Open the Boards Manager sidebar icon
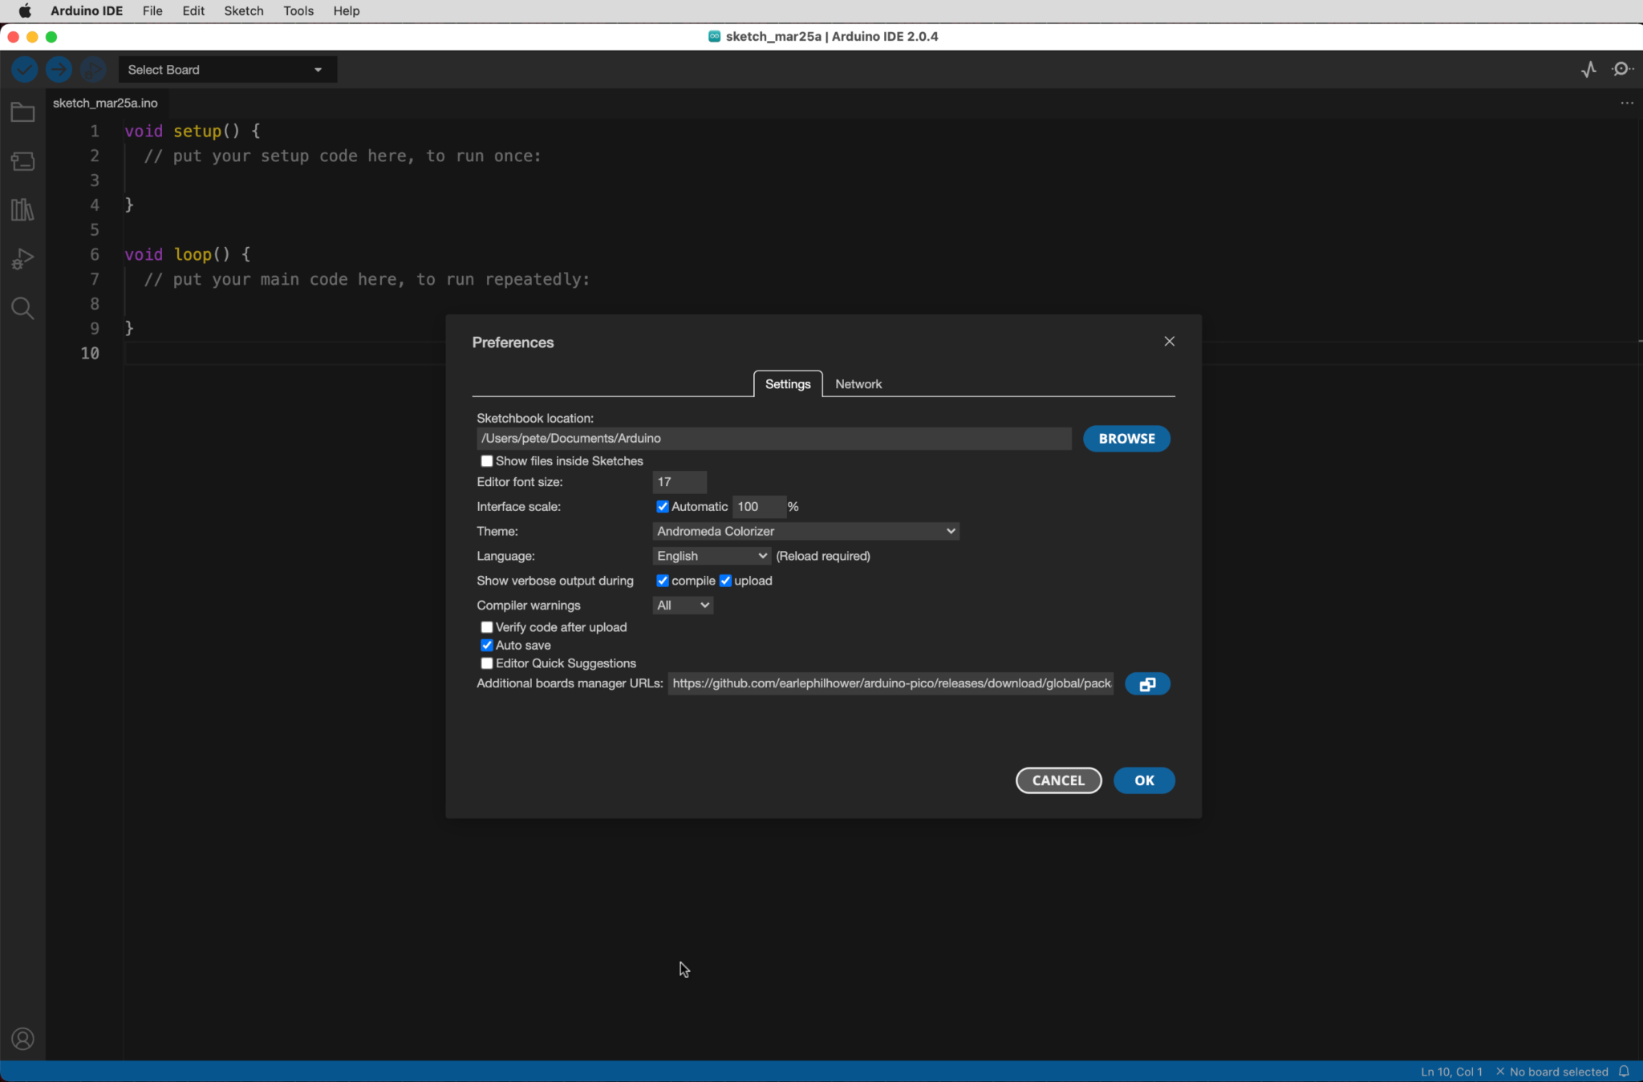Screen dimensions: 1643x1082 pyautogui.click(x=22, y=160)
